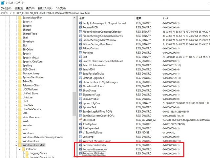Collapse the Calendar tree node
This screenshot has width=210, height=158.
20,149
